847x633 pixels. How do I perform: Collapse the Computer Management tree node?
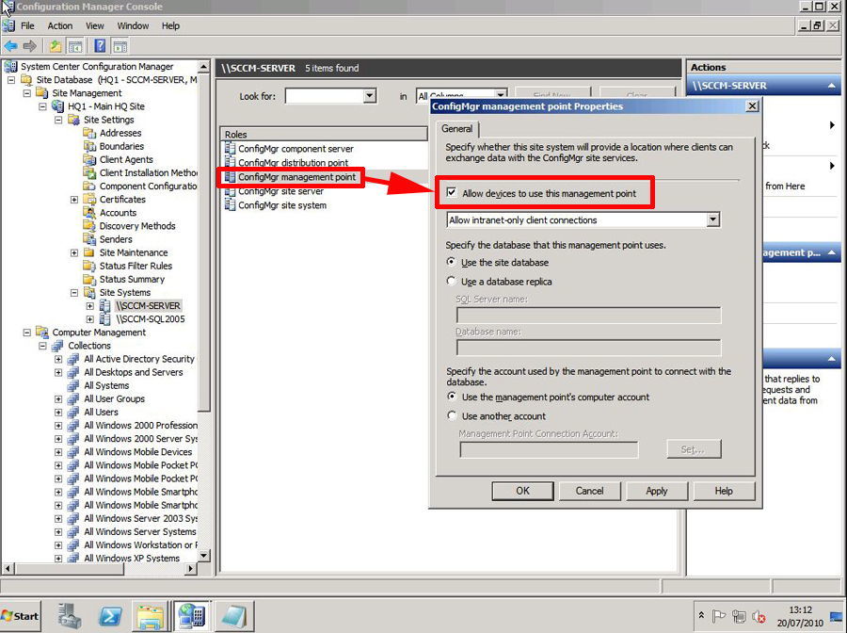pos(27,333)
